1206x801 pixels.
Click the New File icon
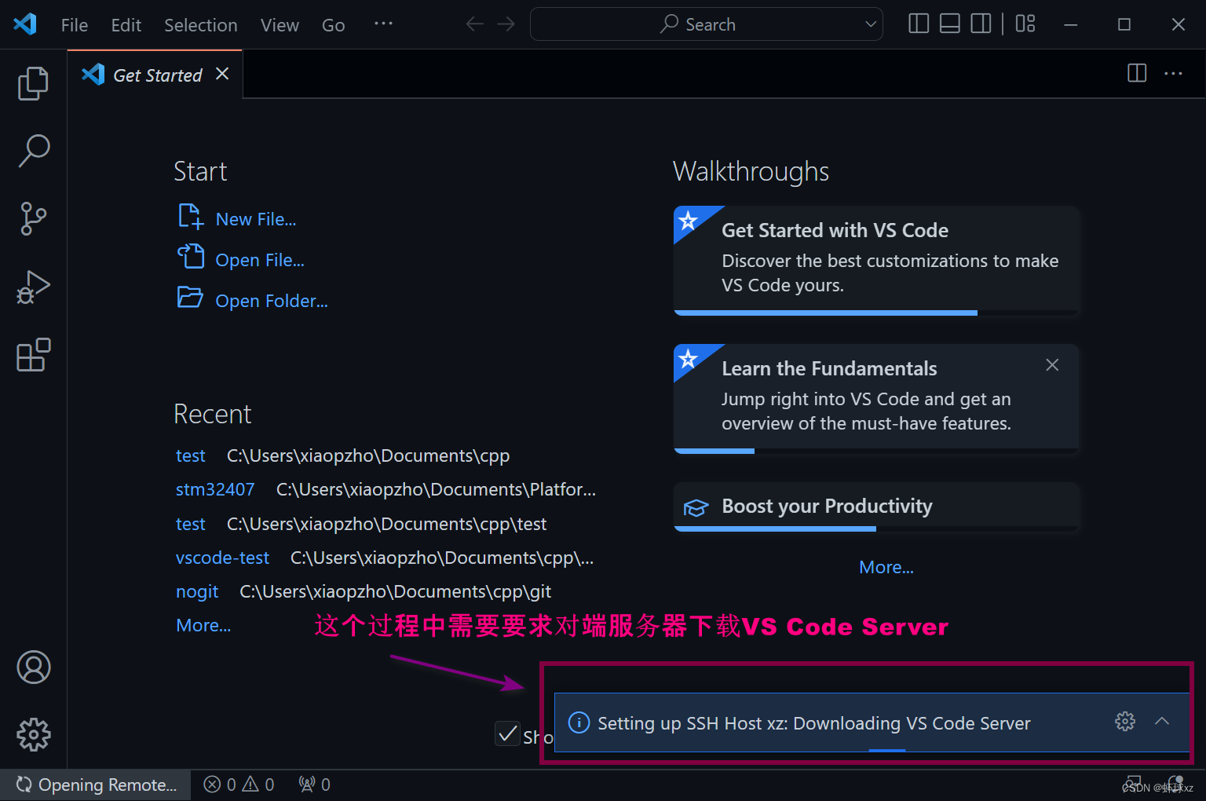[191, 216]
